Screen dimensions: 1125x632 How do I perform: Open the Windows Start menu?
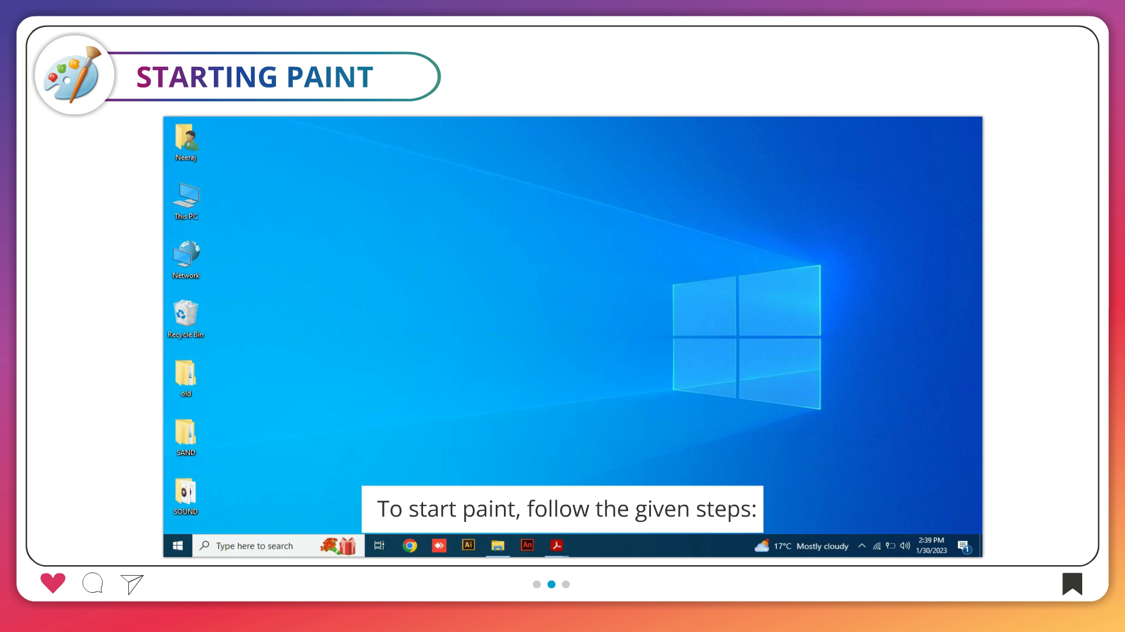[x=178, y=546]
